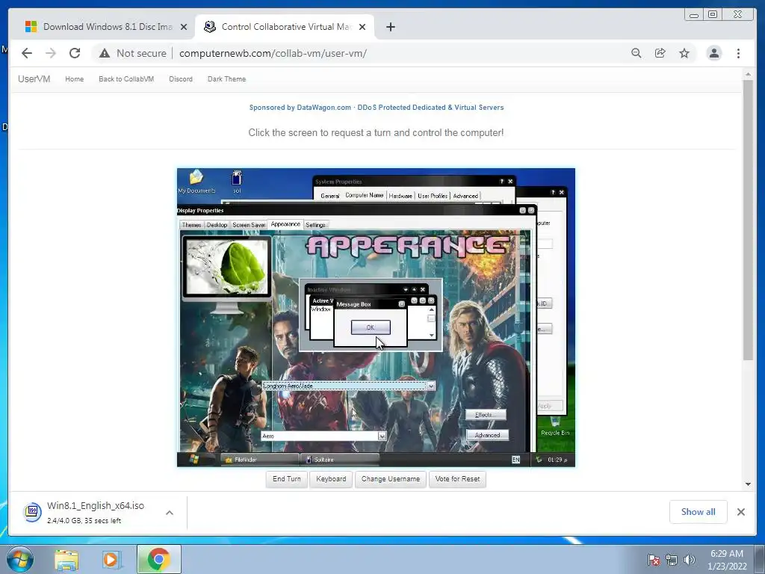This screenshot has height=574, width=765.
Task: Open the Windows 7 Start orb
Action: (x=19, y=559)
